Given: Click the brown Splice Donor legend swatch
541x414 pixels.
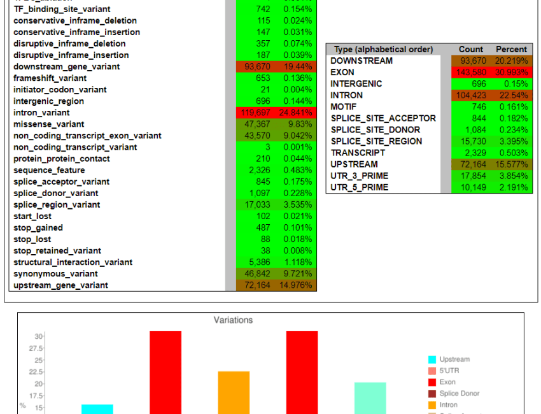Looking at the screenshot, I should [x=432, y=394].
